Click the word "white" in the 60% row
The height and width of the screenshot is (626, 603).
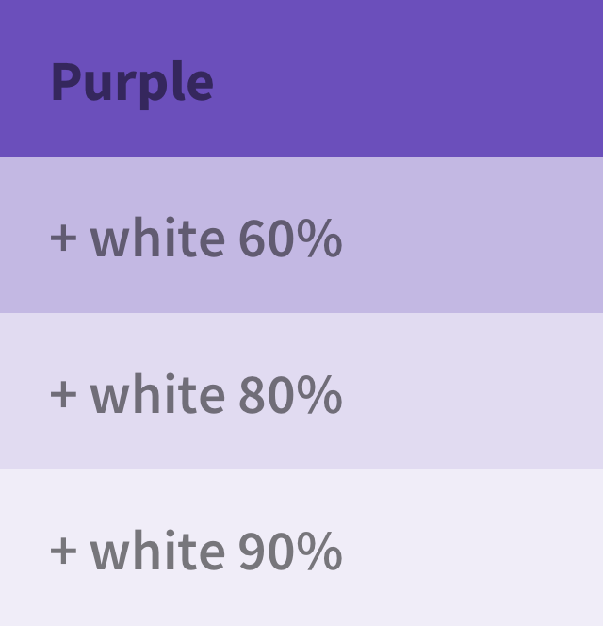click(157, 238)
